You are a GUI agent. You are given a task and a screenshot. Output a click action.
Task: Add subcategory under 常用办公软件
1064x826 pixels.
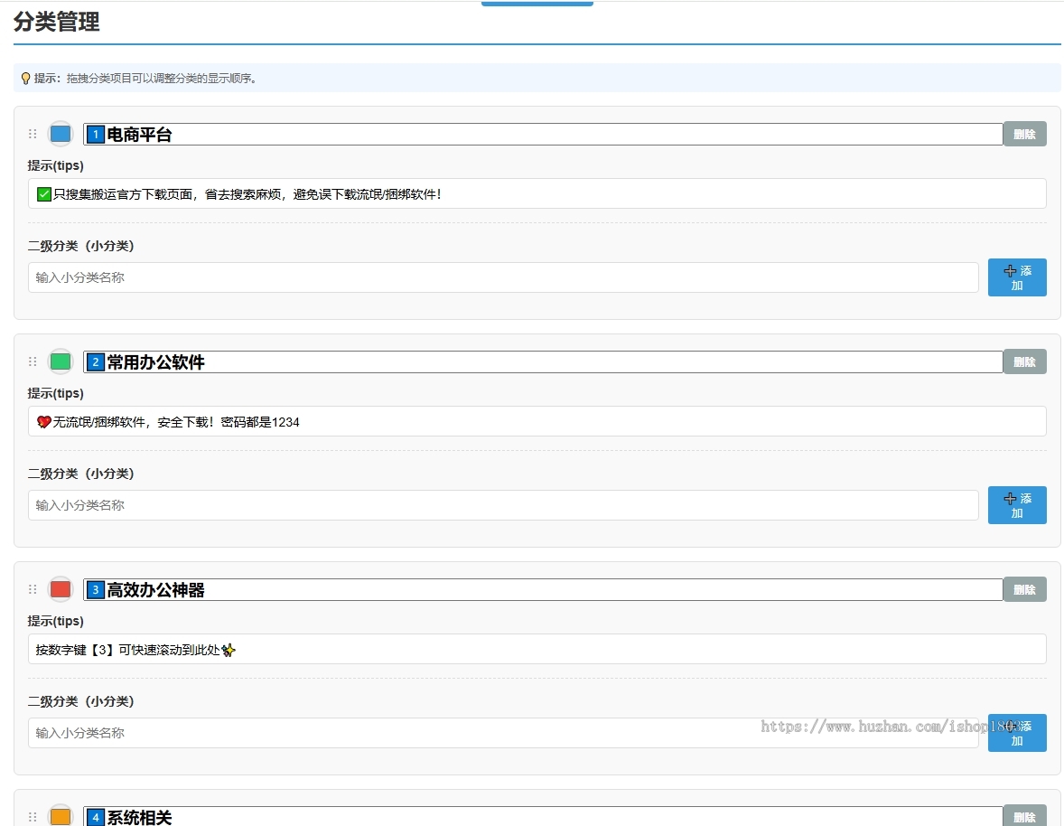click(x=1017, y=505)
